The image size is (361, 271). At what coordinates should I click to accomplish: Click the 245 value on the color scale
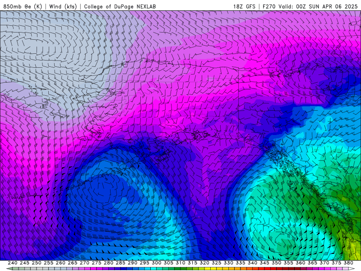(x=24, y=263)
